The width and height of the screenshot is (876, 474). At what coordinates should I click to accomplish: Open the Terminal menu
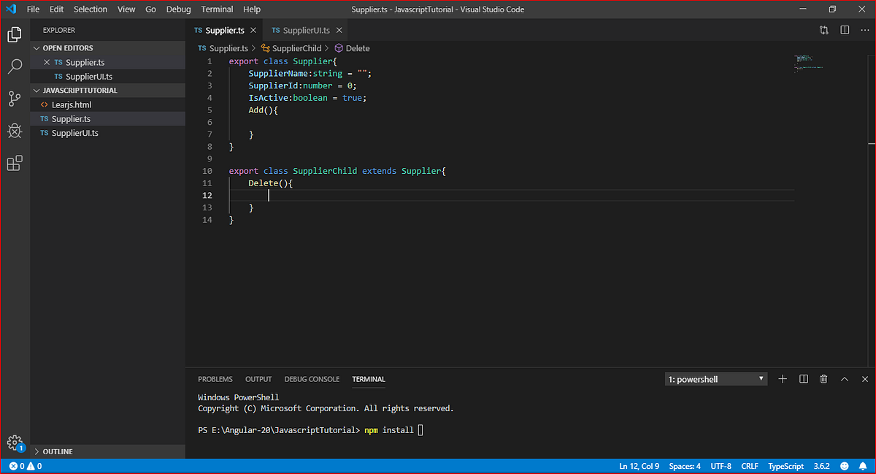coord(217,9)
